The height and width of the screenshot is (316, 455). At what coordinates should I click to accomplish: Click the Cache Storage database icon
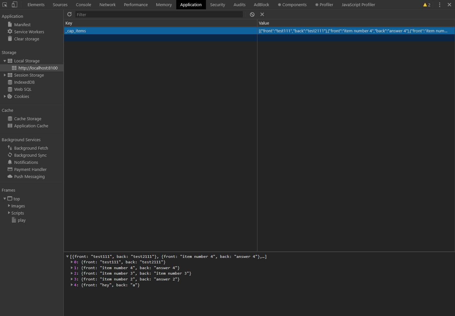tap(10, 119)
